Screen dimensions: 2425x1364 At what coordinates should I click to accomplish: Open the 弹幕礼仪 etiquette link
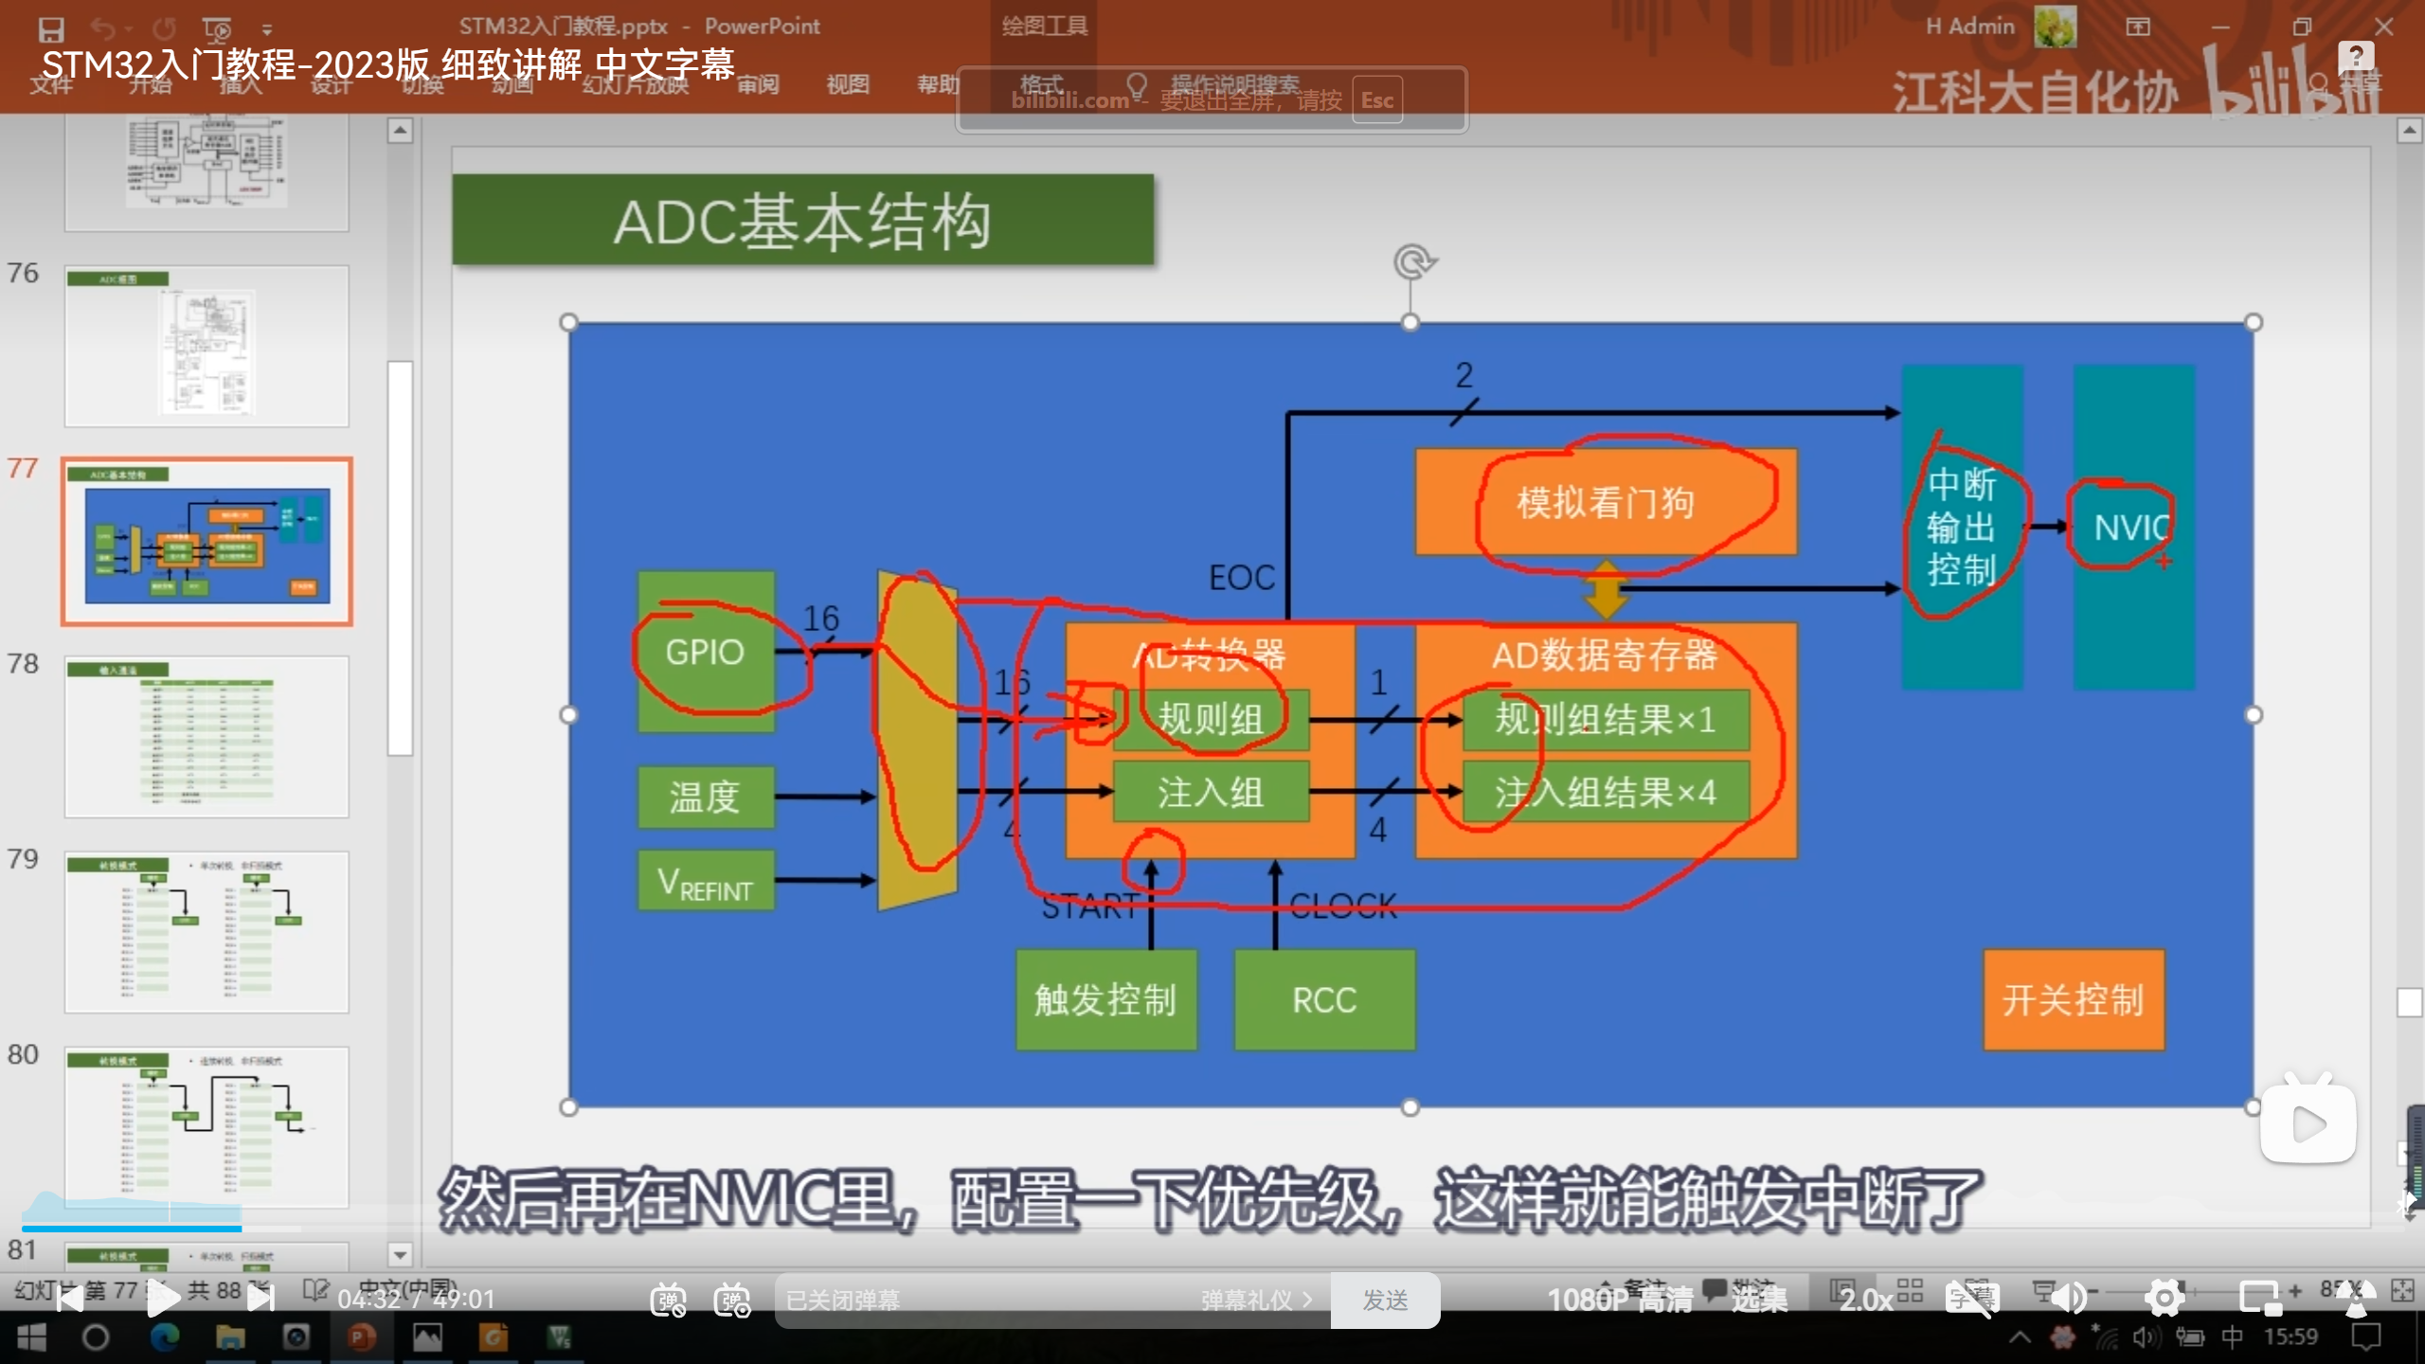click(1256, 1300)
